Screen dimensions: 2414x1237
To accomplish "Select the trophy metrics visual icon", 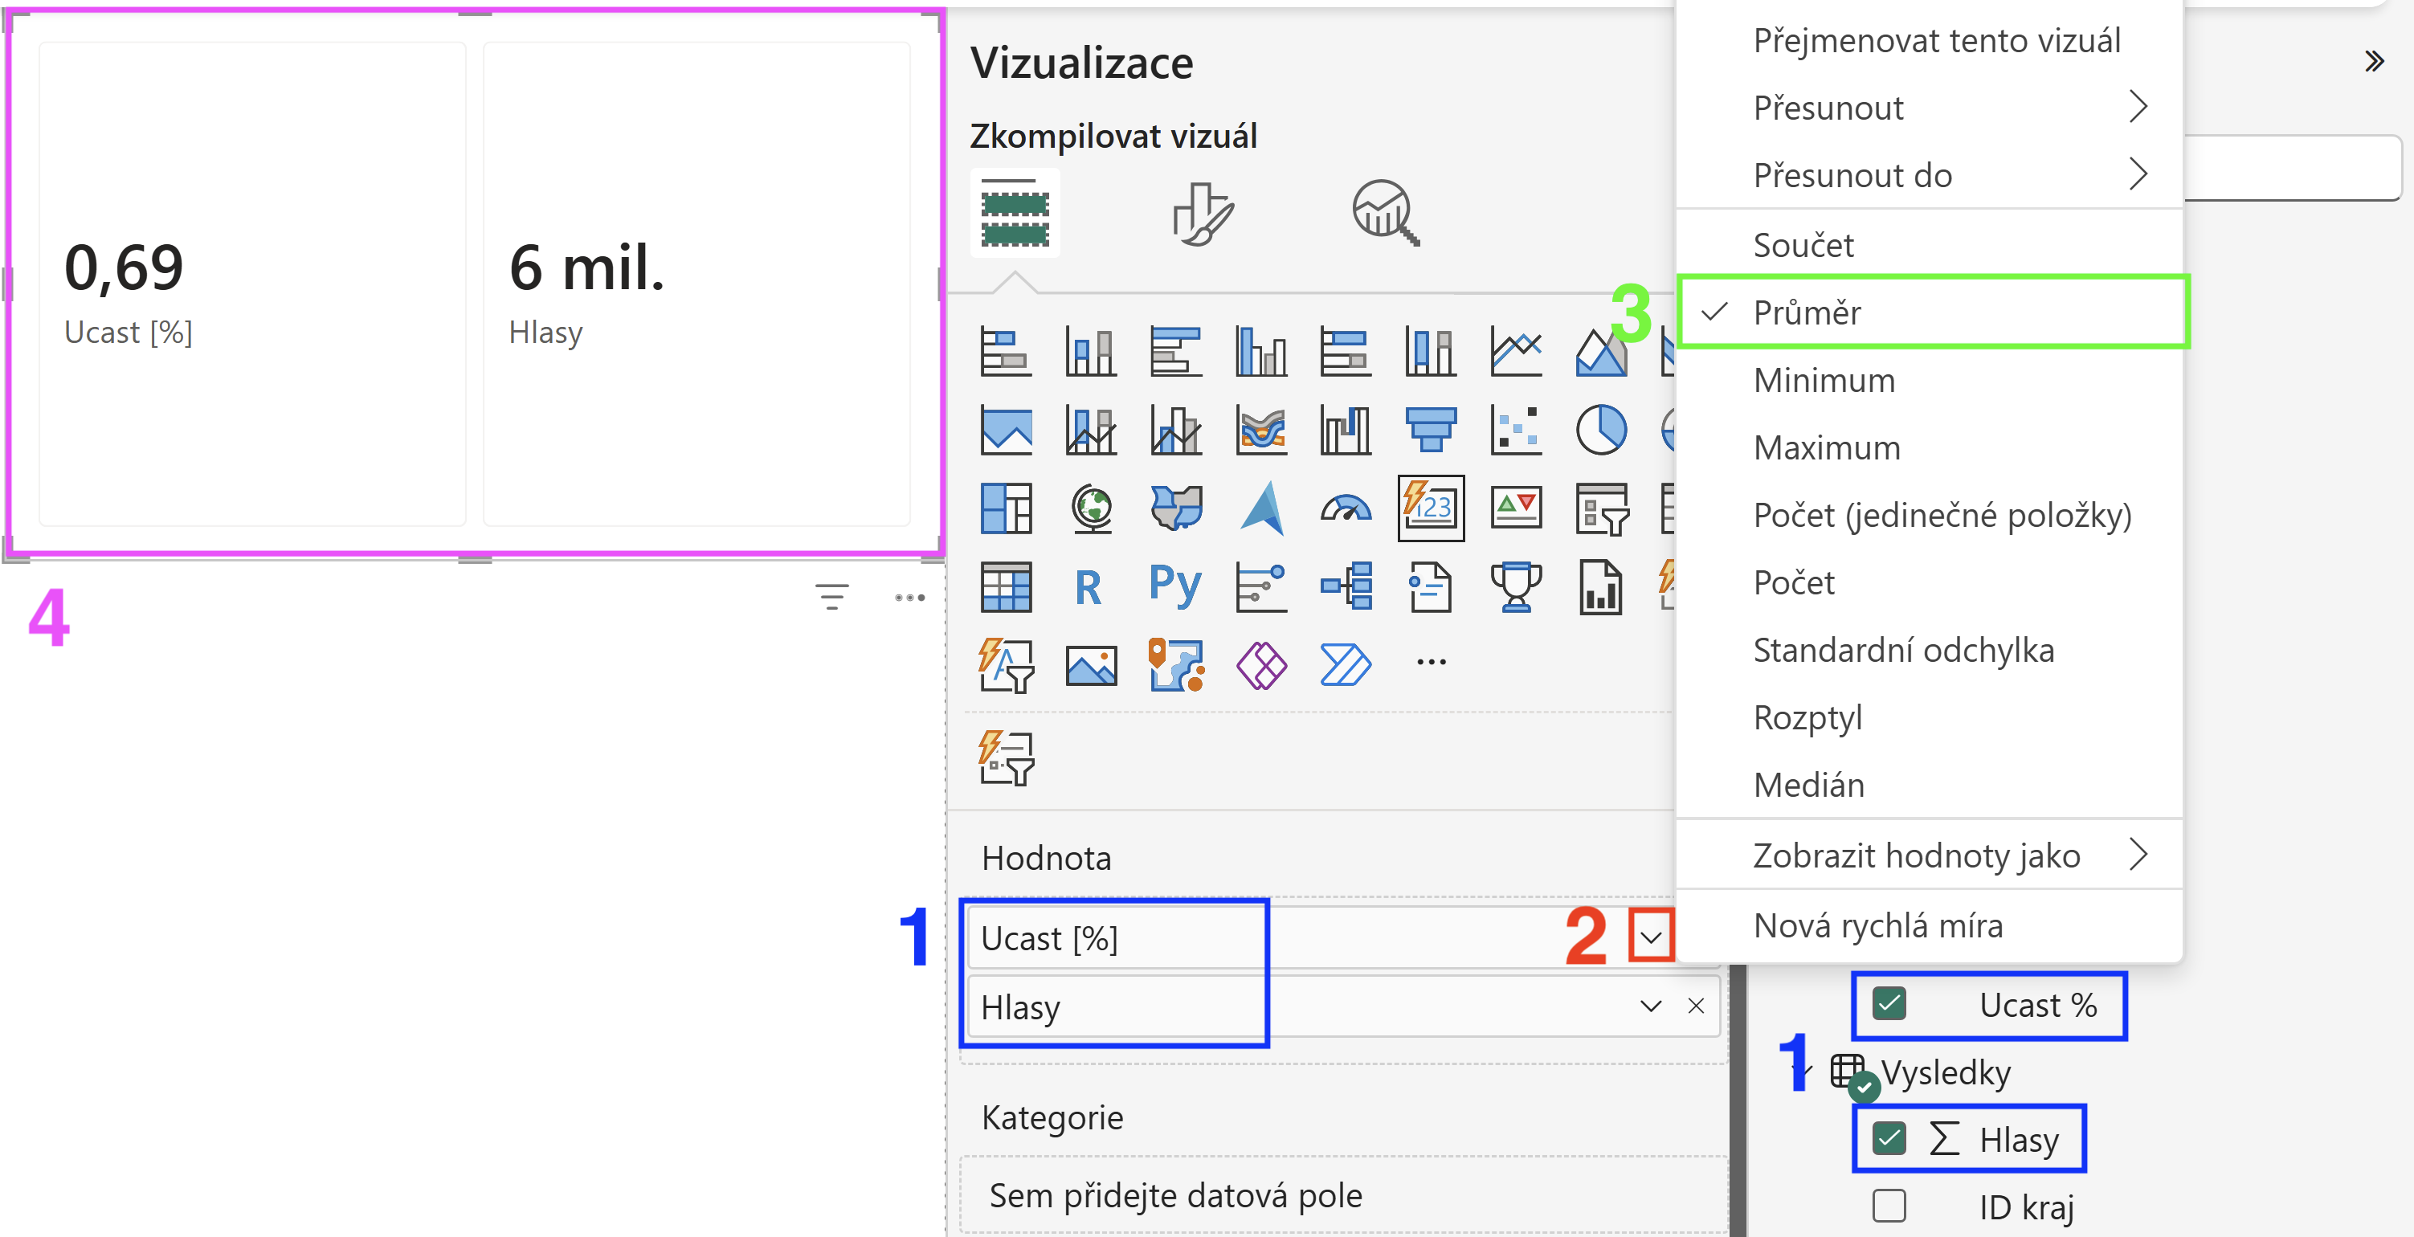I will click(x=1515, y=586).
